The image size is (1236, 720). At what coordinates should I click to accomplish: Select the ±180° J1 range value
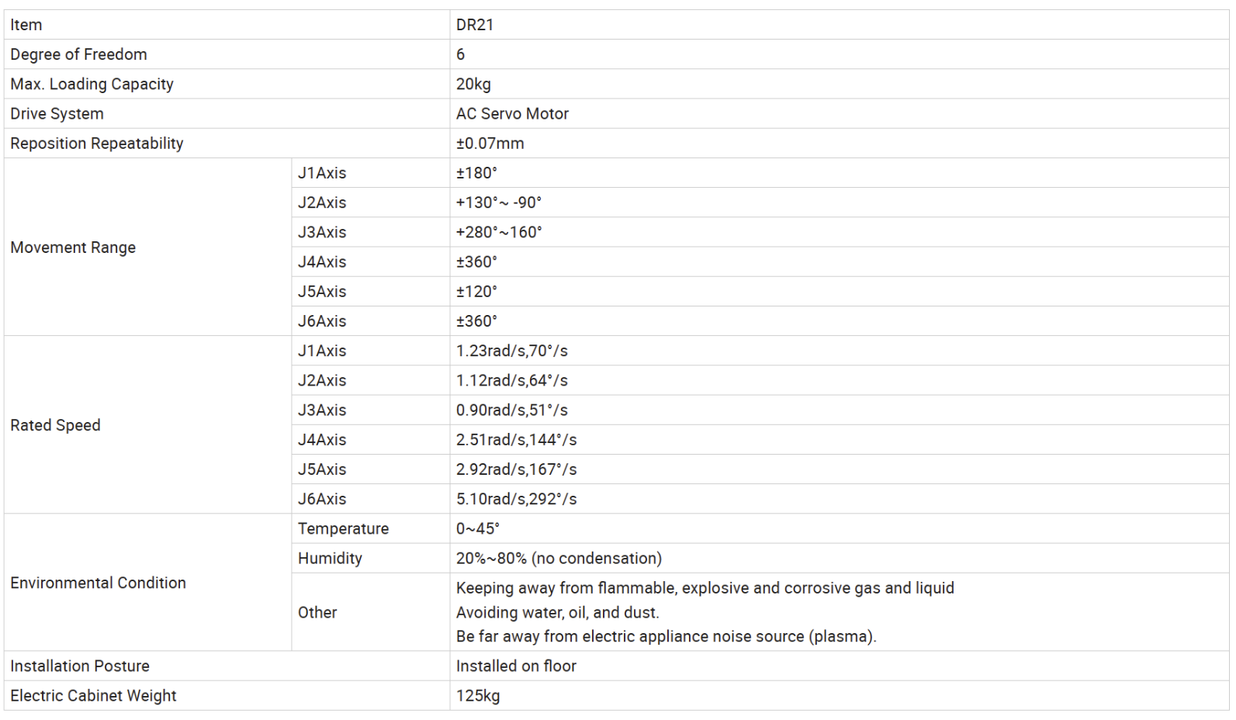point(476,173)
